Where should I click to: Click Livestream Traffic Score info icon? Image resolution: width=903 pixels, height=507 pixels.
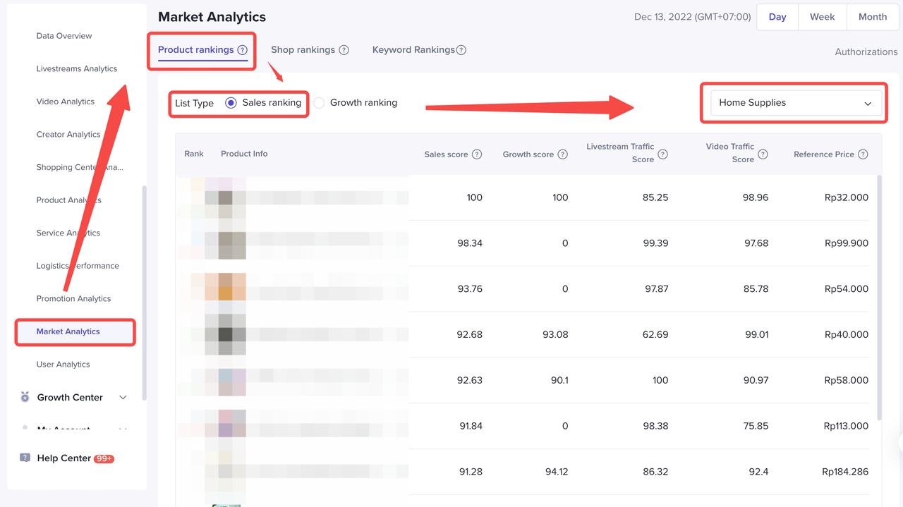662,154
